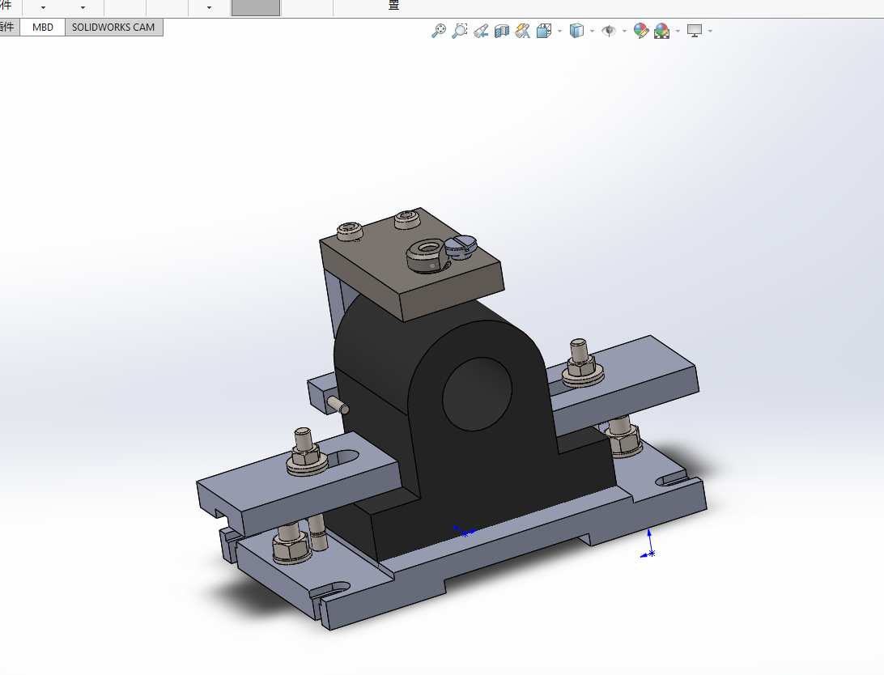The image size is (884, 675).
Task: Expand the Apply Scene dropdown arrow
Action: click(x=678, y=31)
